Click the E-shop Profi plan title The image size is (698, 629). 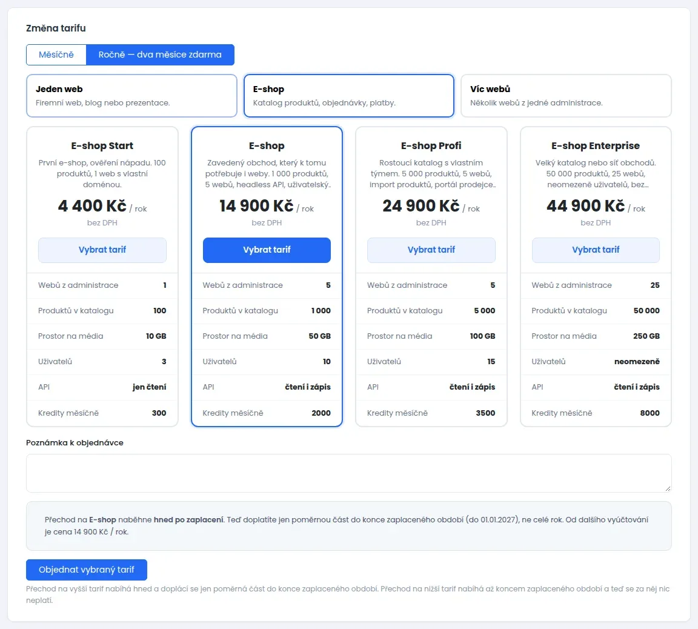[431, 145]
